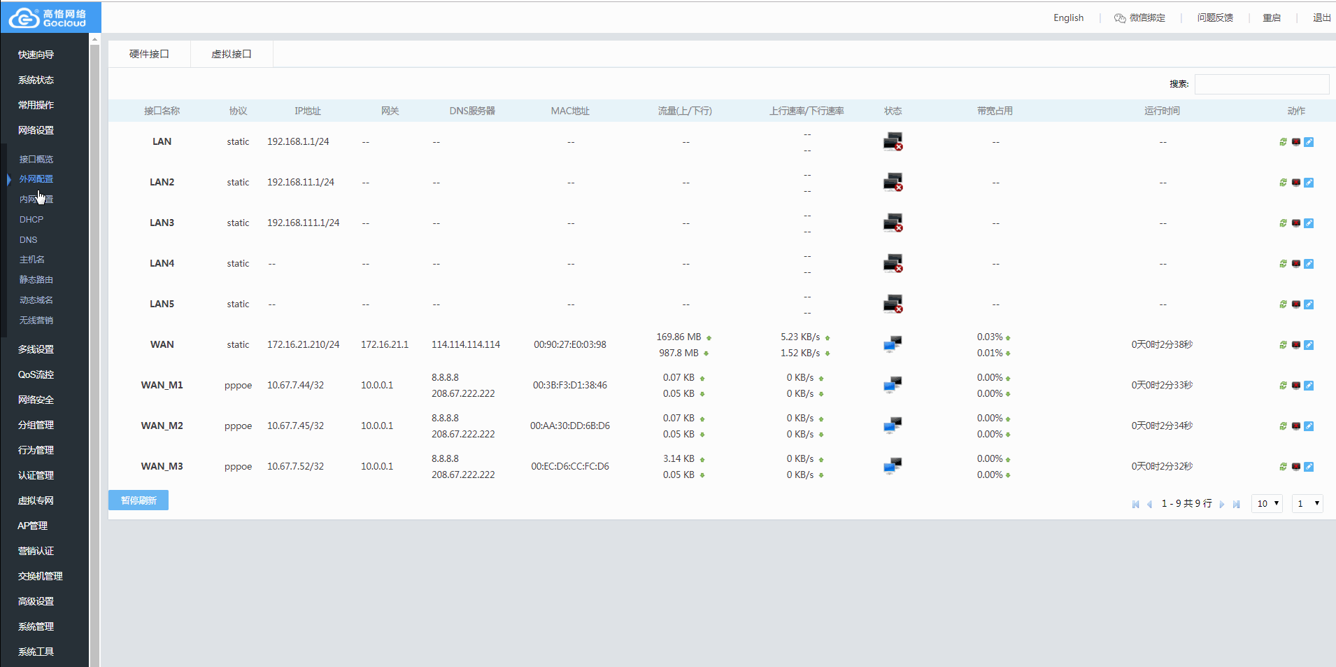Edit the WAN_M2 interface
1336x667 pixels.
point(1309,426)
